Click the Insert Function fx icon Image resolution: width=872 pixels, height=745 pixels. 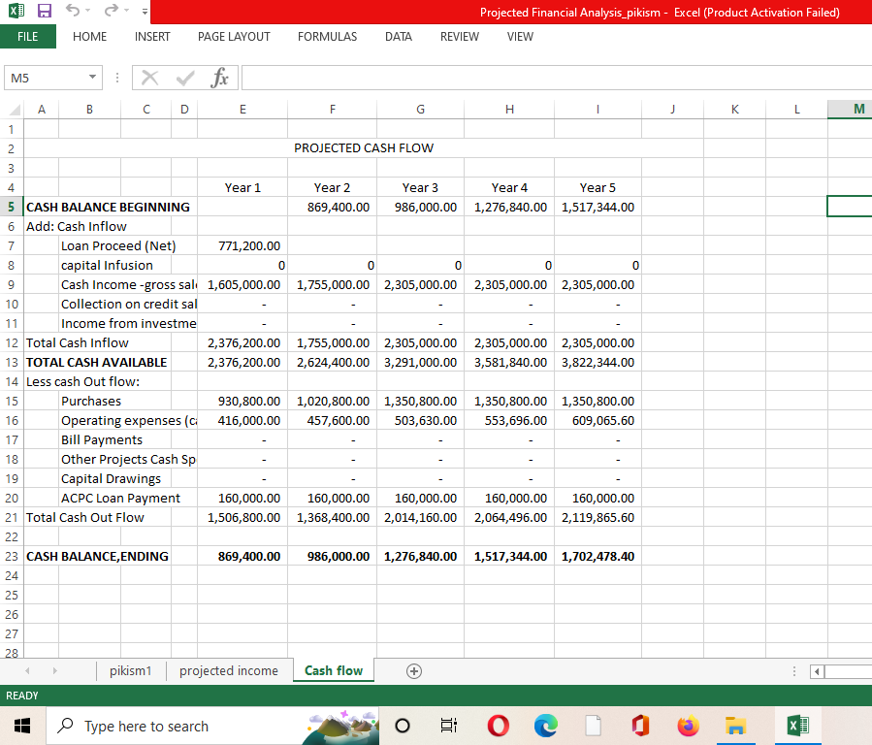[219, 78]
